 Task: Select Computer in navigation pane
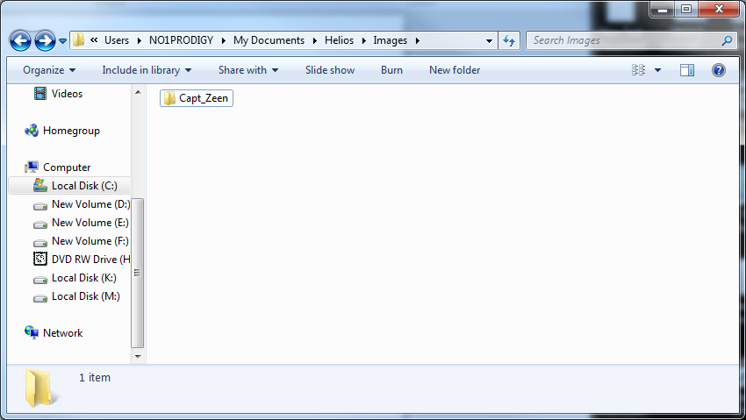pos(67,167)
